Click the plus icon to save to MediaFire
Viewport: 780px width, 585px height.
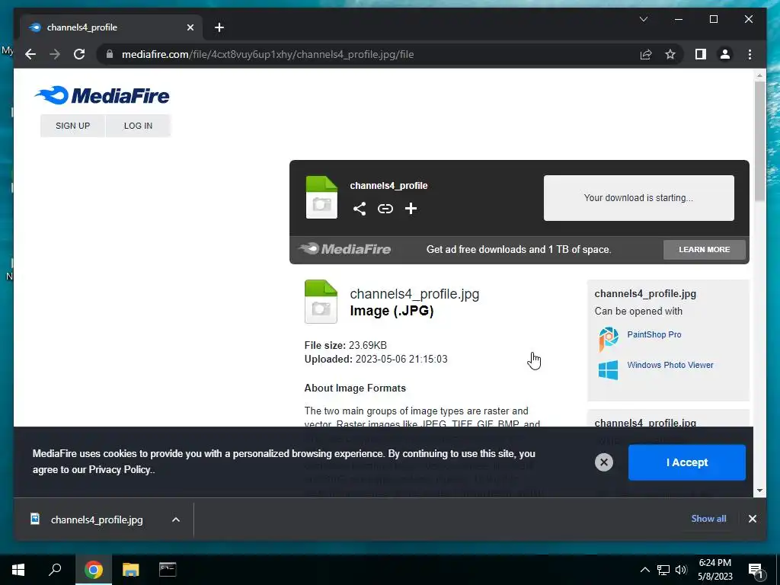411,209
